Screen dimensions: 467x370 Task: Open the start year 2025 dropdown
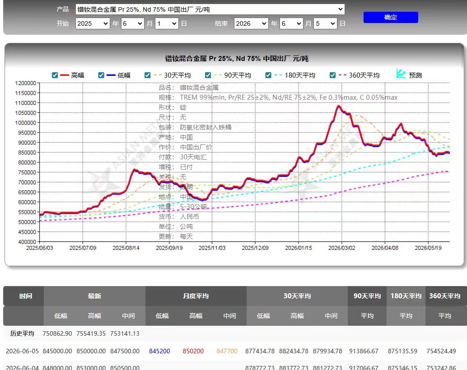point(93,23)
